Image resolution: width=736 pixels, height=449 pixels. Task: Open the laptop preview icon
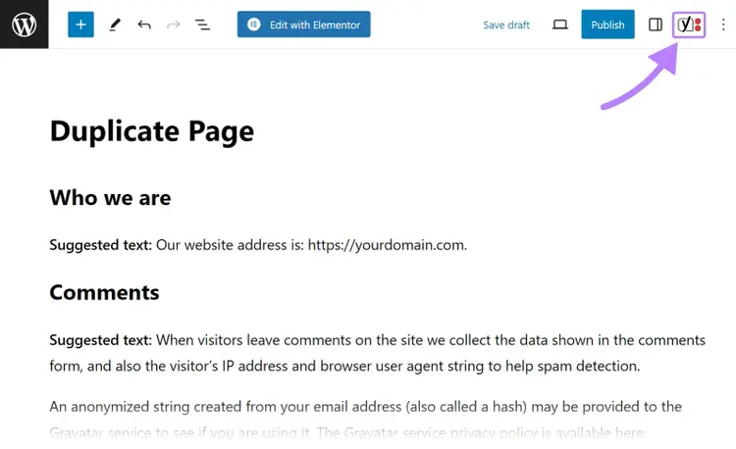tap(559, 25)
